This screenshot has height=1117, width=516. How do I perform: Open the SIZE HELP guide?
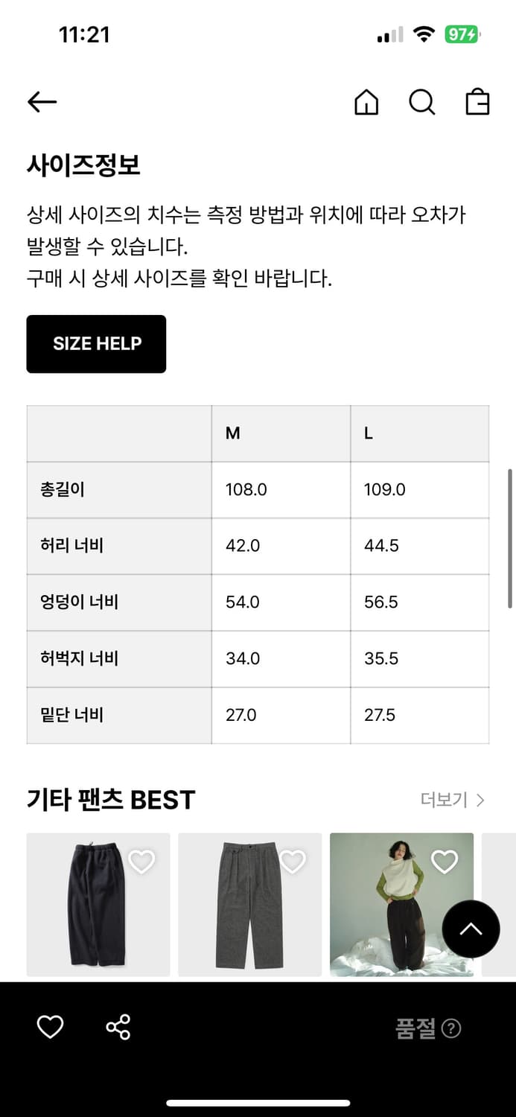coord(96,343)
